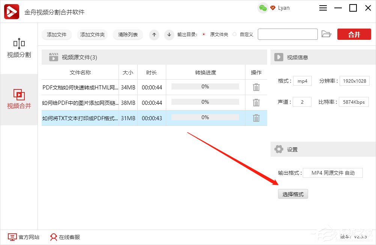Click the red 合并 button

click(x=353, y=34)
